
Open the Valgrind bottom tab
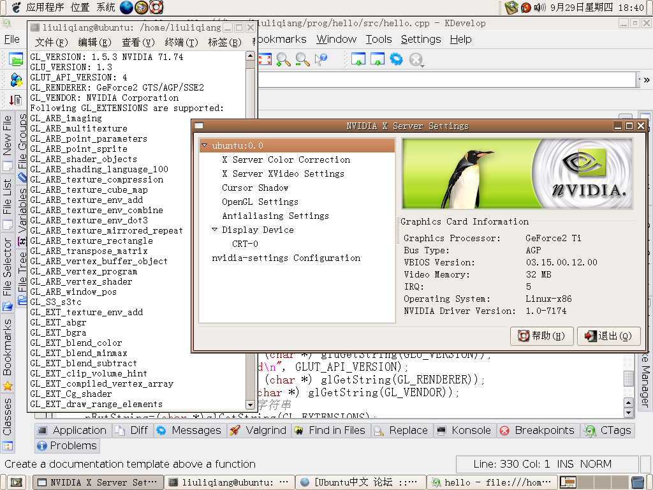pyautogui.click(x=258, y=431)
